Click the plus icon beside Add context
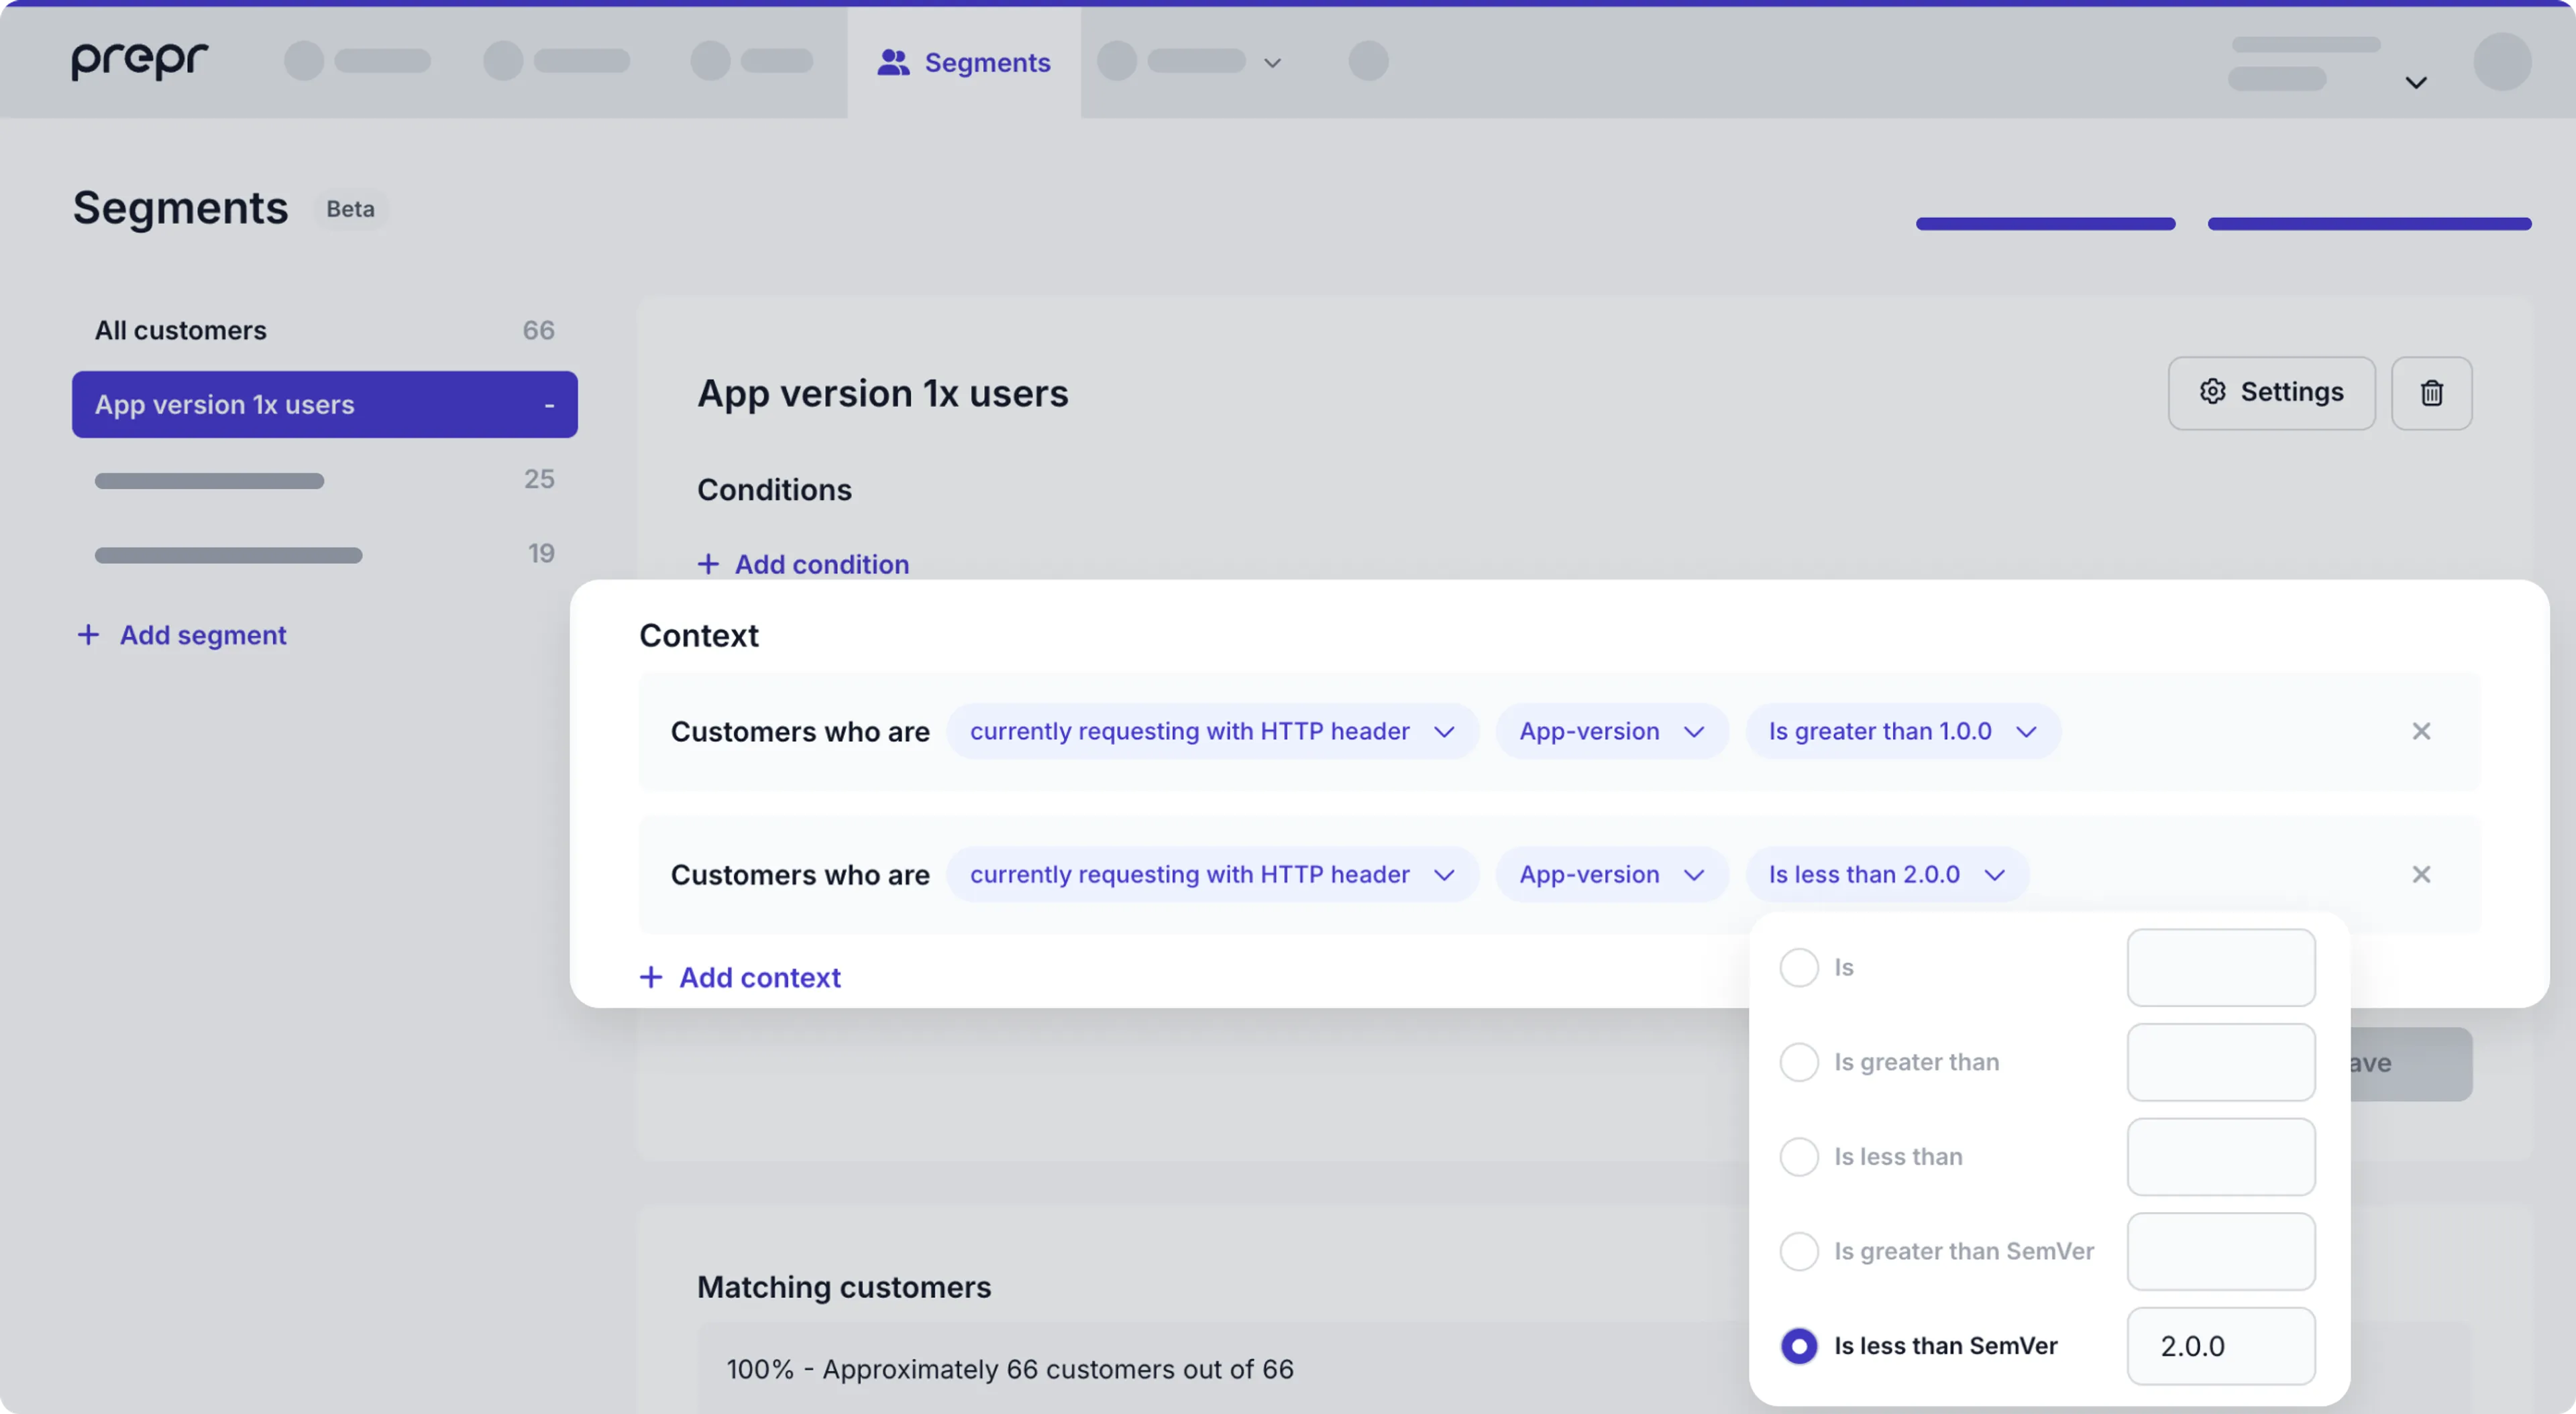 651,978
